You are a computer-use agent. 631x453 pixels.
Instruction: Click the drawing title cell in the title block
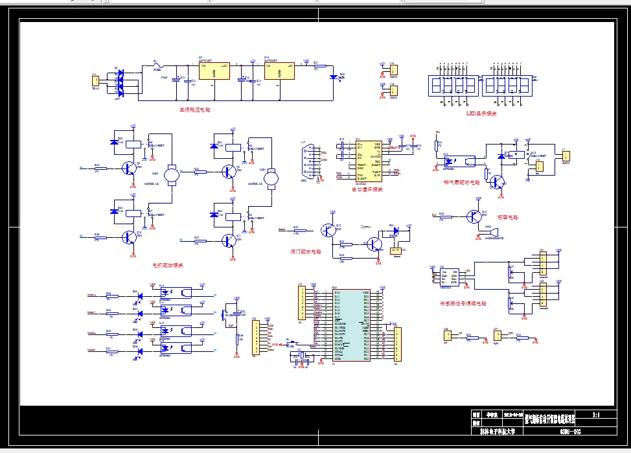coord(550,419)
